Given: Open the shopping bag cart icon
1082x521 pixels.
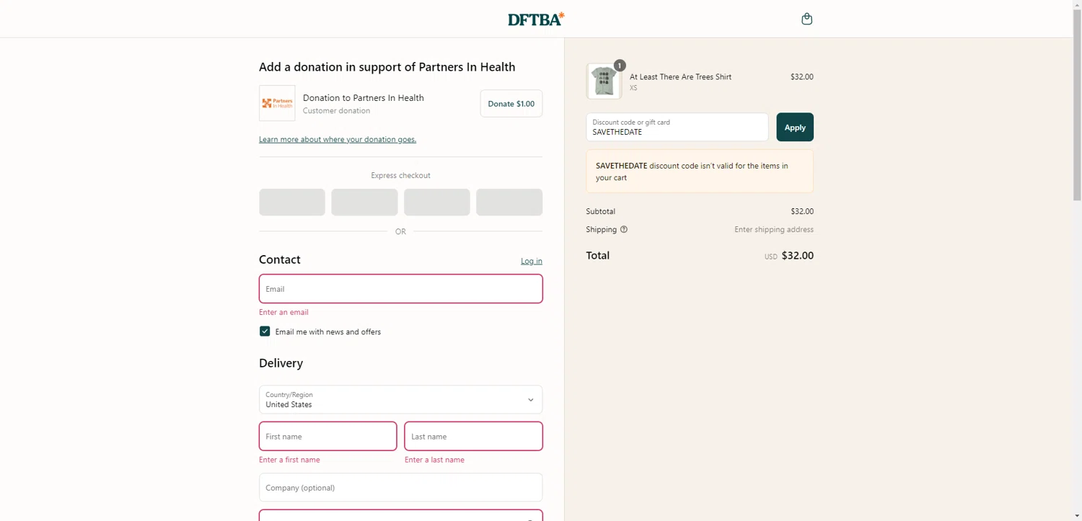Looking at the screenshot, I should 806,19.
